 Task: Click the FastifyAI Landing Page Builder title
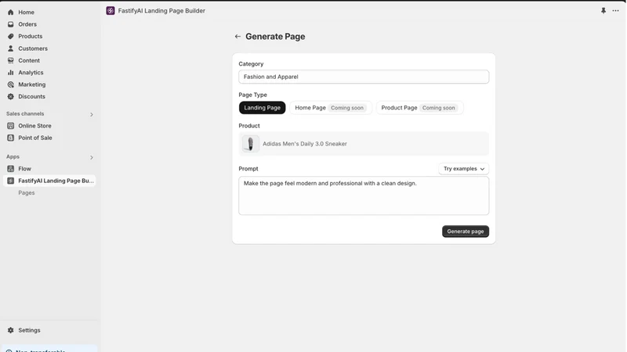pos(161,11)
